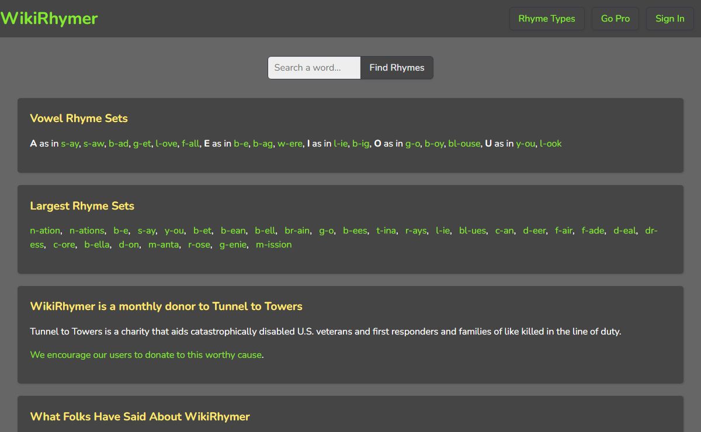
Task: Open the br-ain rhyme set
Action: pos(297,231)
